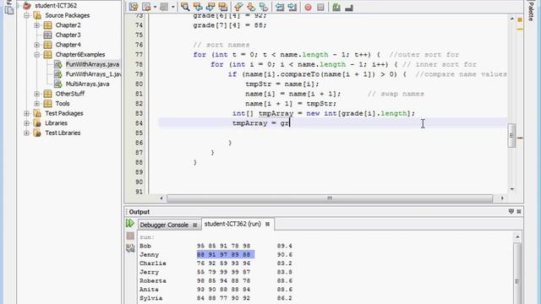Expand the Libraries node
Image resolution: width=541 pixels, height=304 pixels.
coord(26,123)
